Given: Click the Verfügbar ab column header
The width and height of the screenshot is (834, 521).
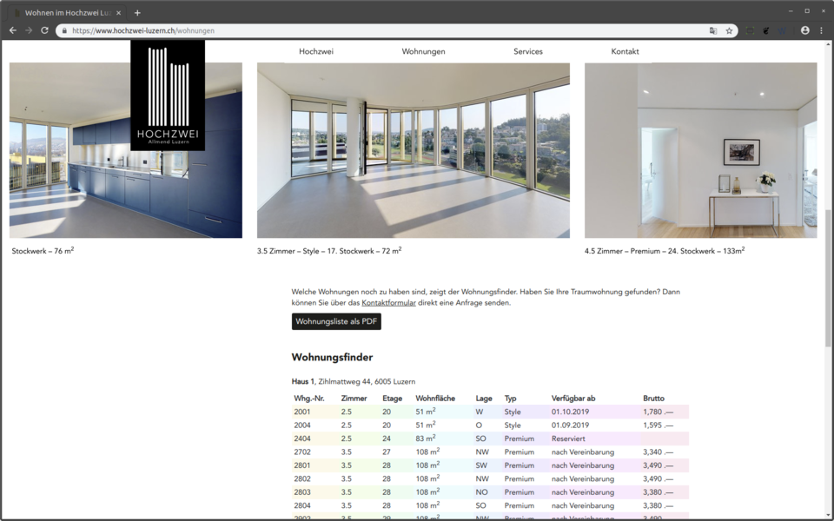Looking at the screenshot, I should [x=573, y=399].
